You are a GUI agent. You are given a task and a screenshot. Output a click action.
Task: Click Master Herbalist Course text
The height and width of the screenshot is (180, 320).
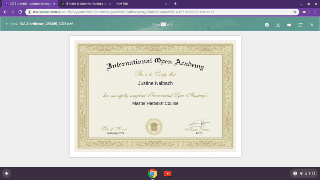(155, 103)
